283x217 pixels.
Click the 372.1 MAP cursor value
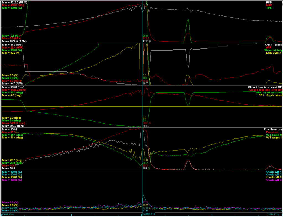tap(146, 39)
